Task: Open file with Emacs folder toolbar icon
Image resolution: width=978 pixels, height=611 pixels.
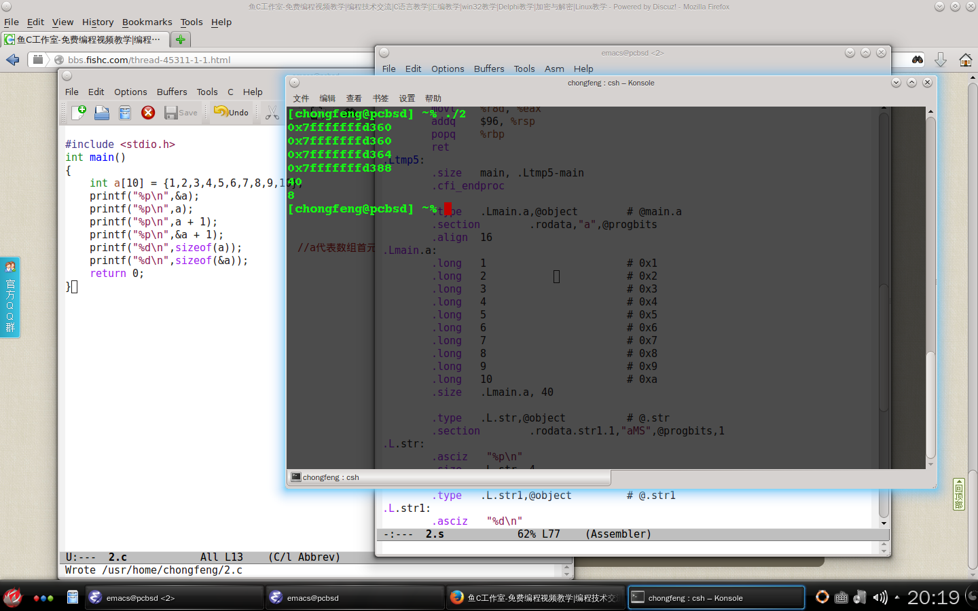Action: coord(102,113)
